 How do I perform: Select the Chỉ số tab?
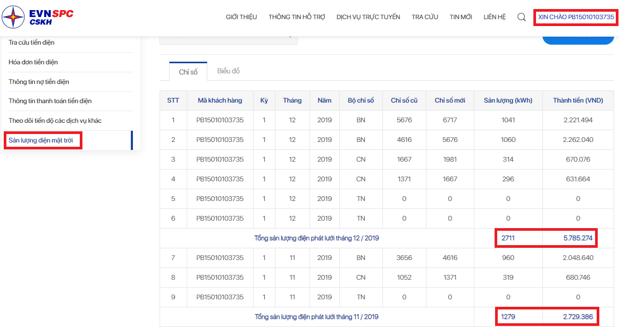click(x=188, y=72)
